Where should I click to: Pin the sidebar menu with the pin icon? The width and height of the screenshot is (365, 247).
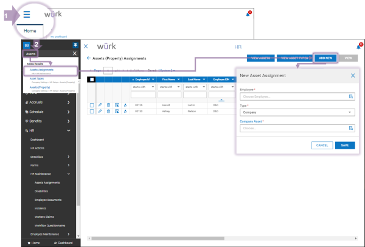pos(75,45)
